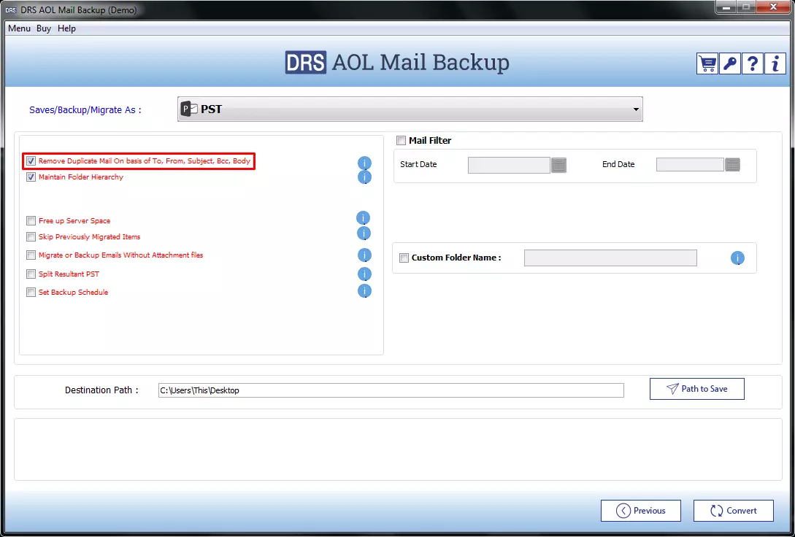Open the Saves/Backup/Migrate As PST dropdown
The image size is (795, 537).
pyautogui.click(x=410, y=109)
